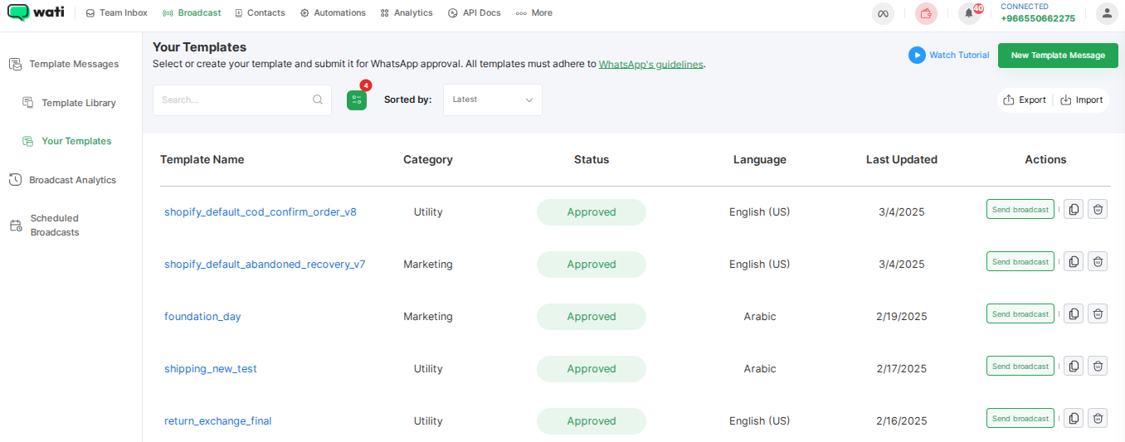The image size is (1125, 442).
Task: Open the notifications bell icon
Action: click(x=968, y=13)
